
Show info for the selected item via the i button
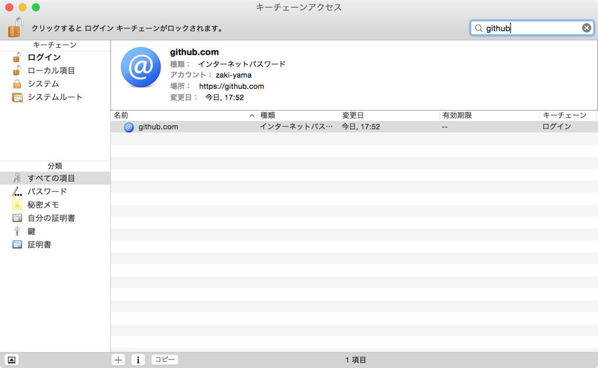coord(138,359)
